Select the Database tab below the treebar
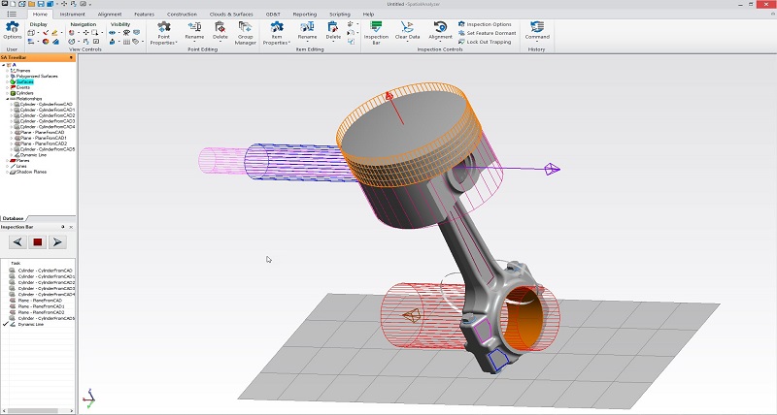Image resolution: width=777 pixels, height=415 pixels. click(x=13, y=218)
